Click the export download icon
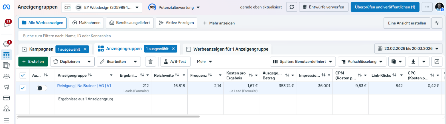The height and width of the screenshot is (124, 446). point(413,61)
